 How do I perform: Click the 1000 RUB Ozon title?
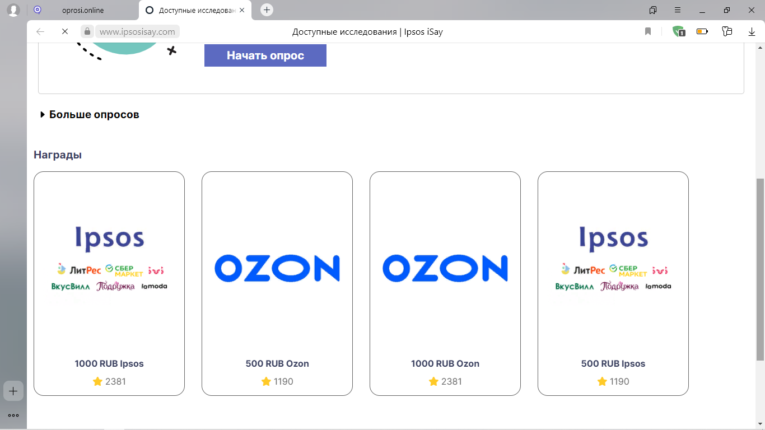pos(445,364)
